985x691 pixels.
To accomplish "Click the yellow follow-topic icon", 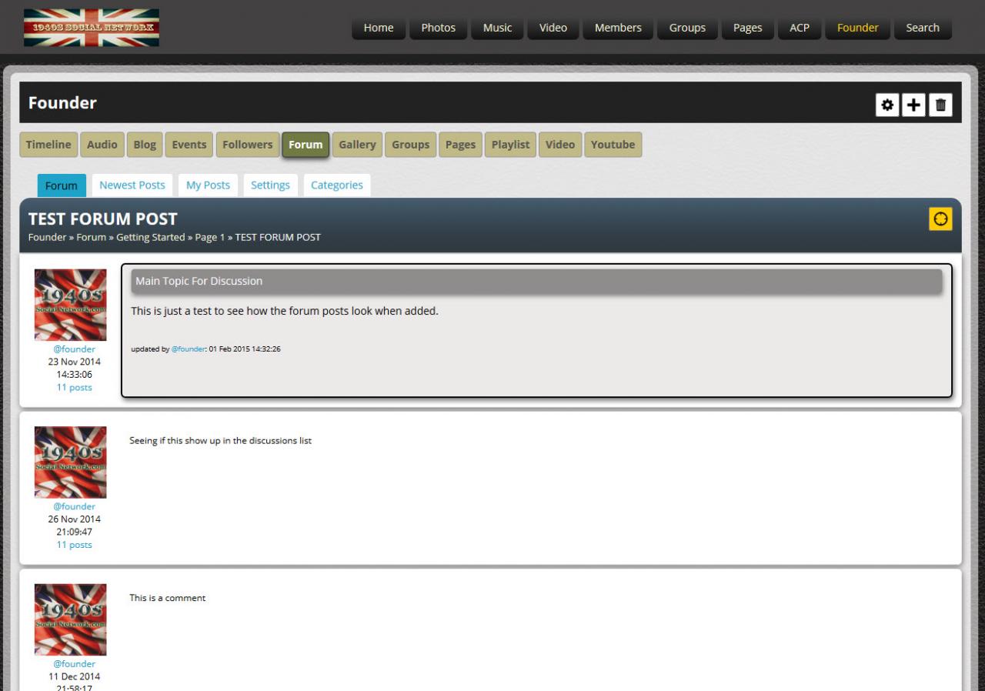I will [940, 219].
